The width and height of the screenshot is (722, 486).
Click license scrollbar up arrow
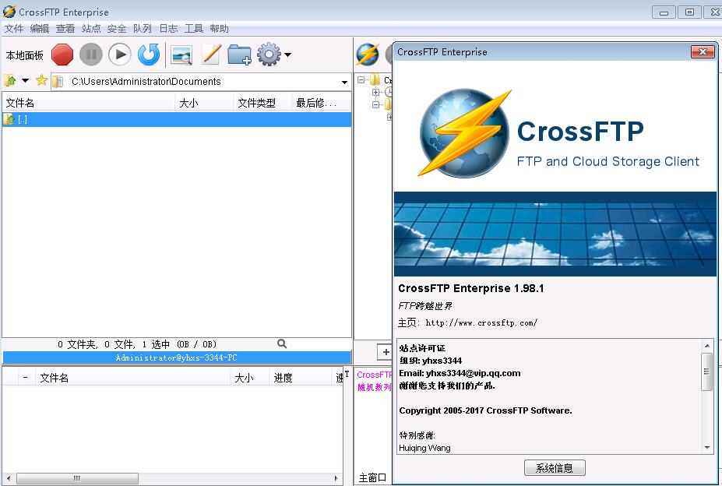coord(707,346)
